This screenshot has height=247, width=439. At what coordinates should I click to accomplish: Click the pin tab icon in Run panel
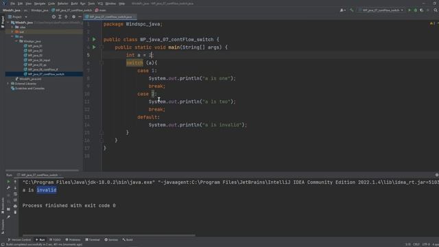[x=8, y=217]
